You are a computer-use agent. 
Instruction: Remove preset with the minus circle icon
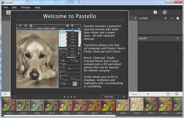pos(177,94)
